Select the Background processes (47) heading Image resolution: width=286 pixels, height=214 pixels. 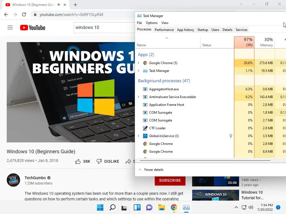(164, 81)
